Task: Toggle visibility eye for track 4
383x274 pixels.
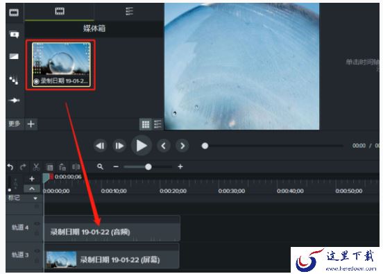Action: point(37,223)
